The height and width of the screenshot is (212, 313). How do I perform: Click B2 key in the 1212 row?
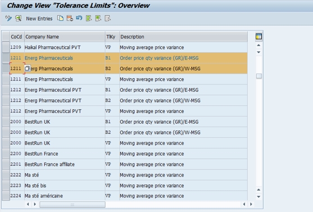[x=108, y=101]
